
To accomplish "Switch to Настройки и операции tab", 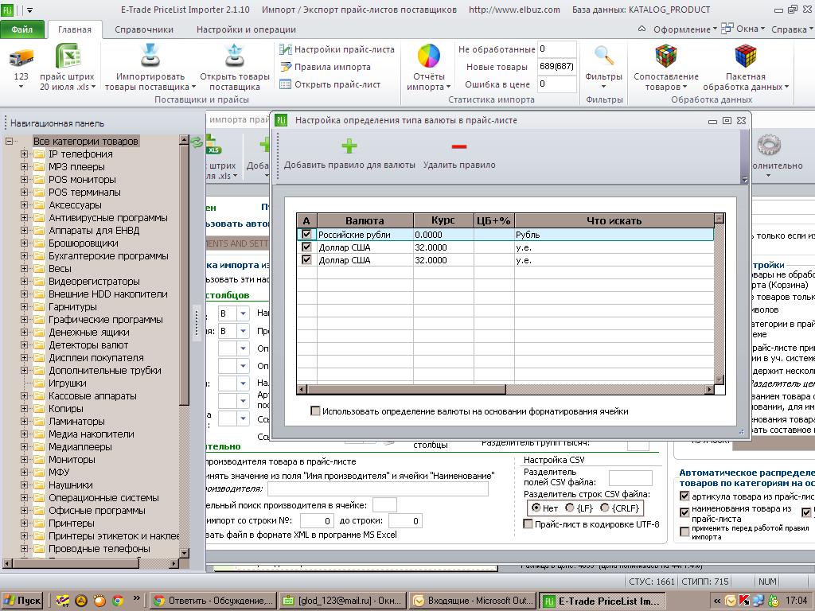I will pos(246,29).
